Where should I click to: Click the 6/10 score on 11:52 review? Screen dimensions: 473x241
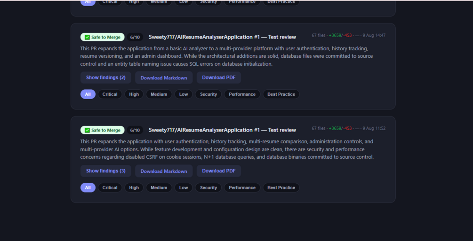coord(135,130)
